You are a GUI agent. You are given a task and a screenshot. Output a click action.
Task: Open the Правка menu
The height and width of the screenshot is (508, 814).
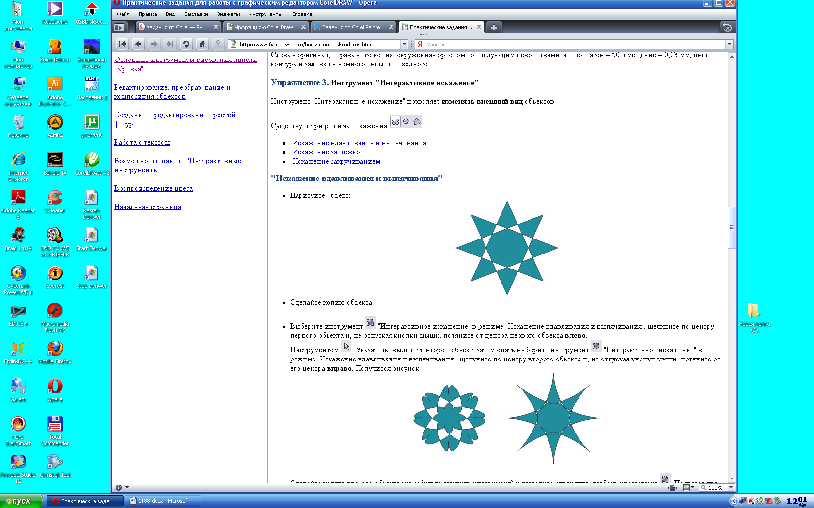[147, 14]
